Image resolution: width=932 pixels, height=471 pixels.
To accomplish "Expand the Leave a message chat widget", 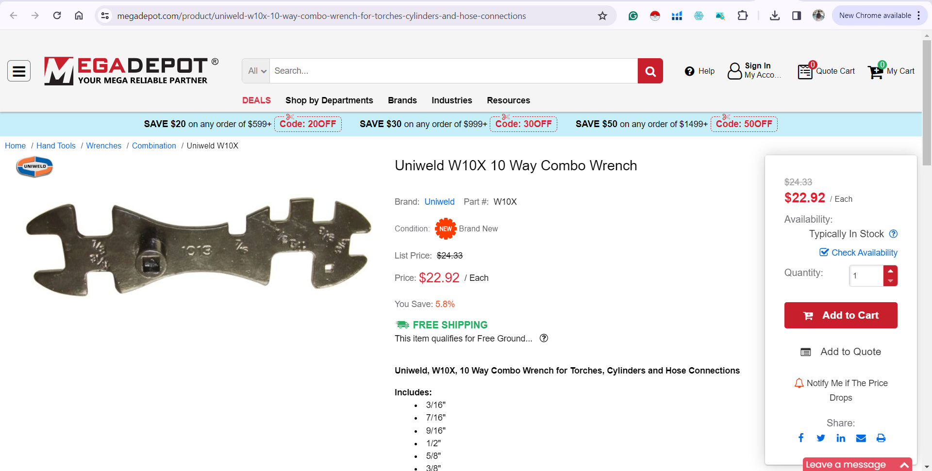I will point(857,465).
